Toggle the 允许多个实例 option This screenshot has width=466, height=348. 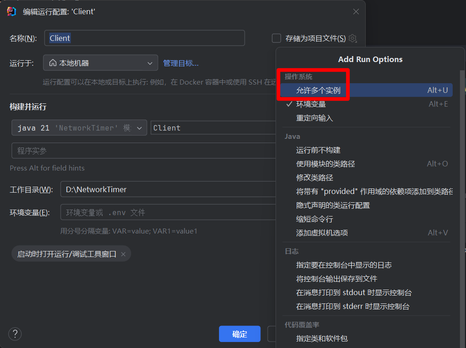click(318, 91)
